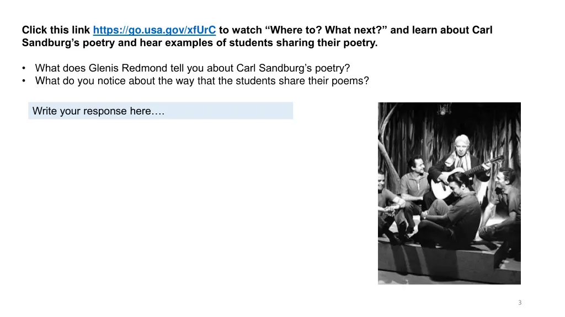Image resolution: width=565 pixels, height=317 pixels.
Task: Click the phrase 'Where to? What next?' in heading
Action: tap(326, 30)
